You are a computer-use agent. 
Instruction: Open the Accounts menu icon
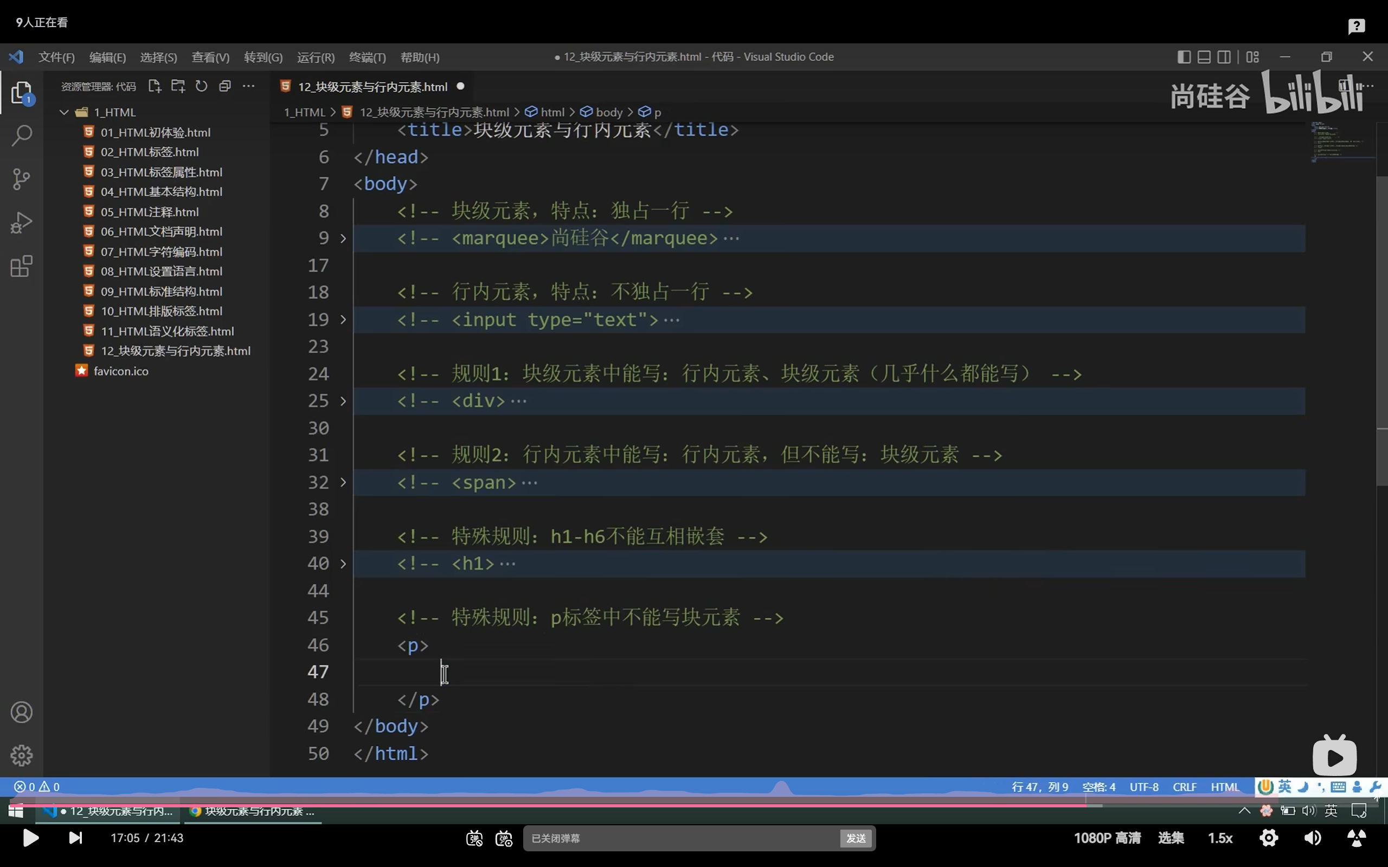(x=21, y=712)
